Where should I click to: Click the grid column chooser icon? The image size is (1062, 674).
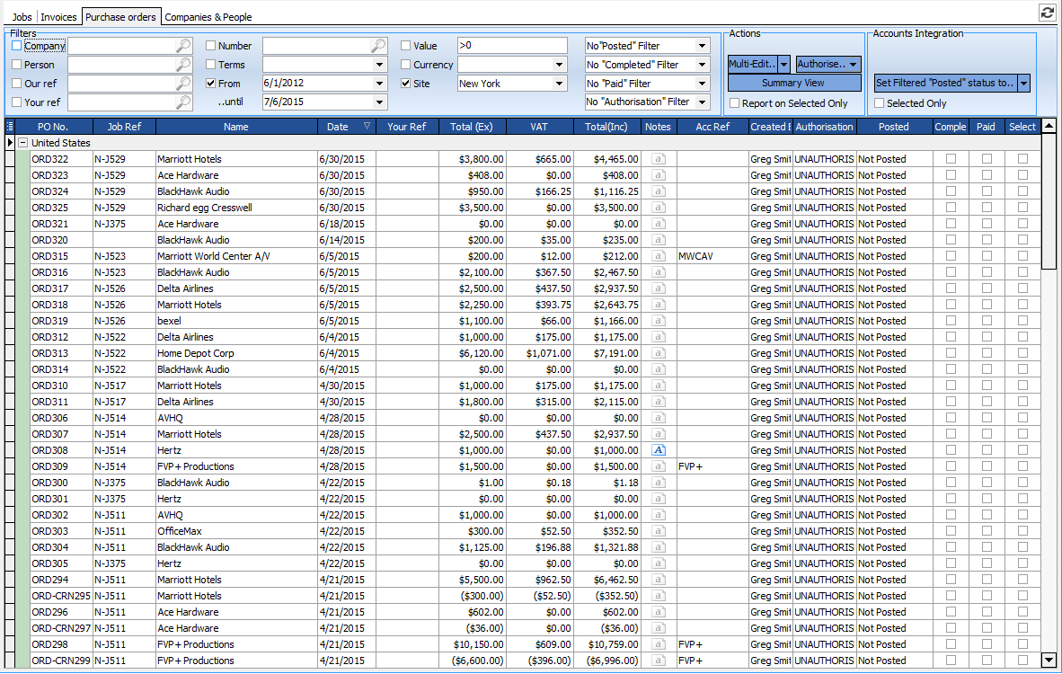(x=10, y=127)
